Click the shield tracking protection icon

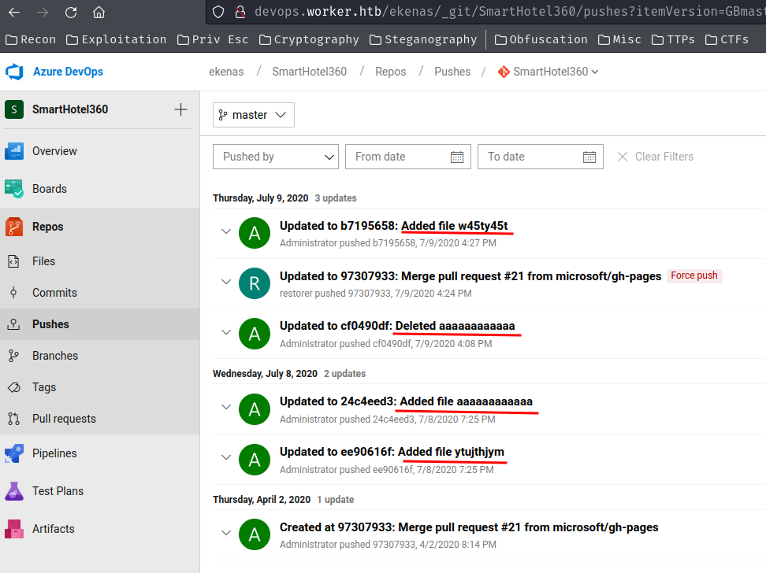[x=218, y=12]
